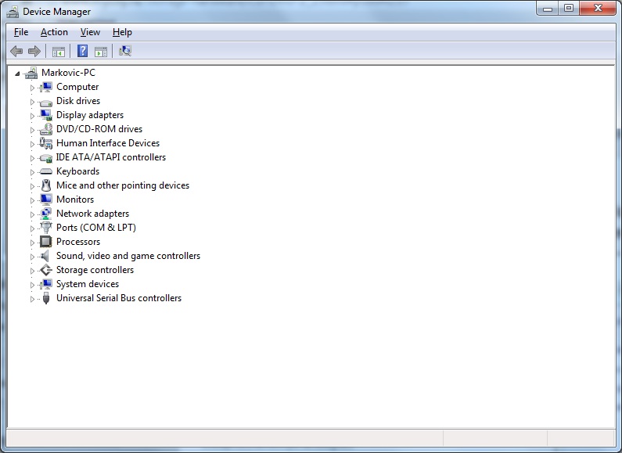This screenshot has width=622, height=453.
Task: Select the Display adapters label
Action: (90, 115)
